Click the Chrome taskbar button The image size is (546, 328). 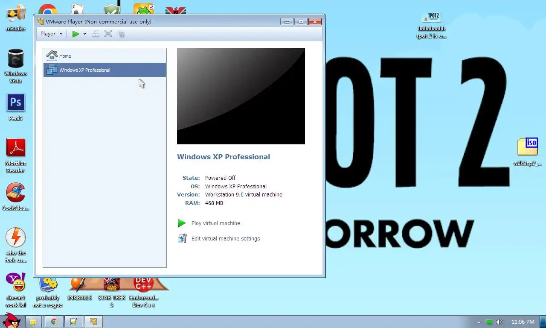[54, 322]
